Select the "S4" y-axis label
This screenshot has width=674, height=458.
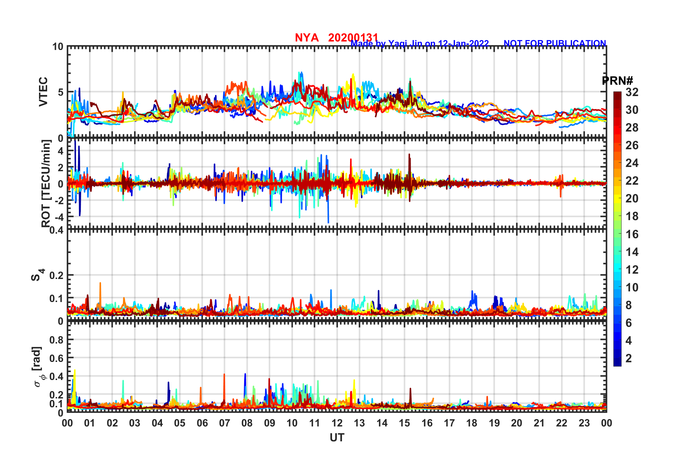(x=37, y=275)
